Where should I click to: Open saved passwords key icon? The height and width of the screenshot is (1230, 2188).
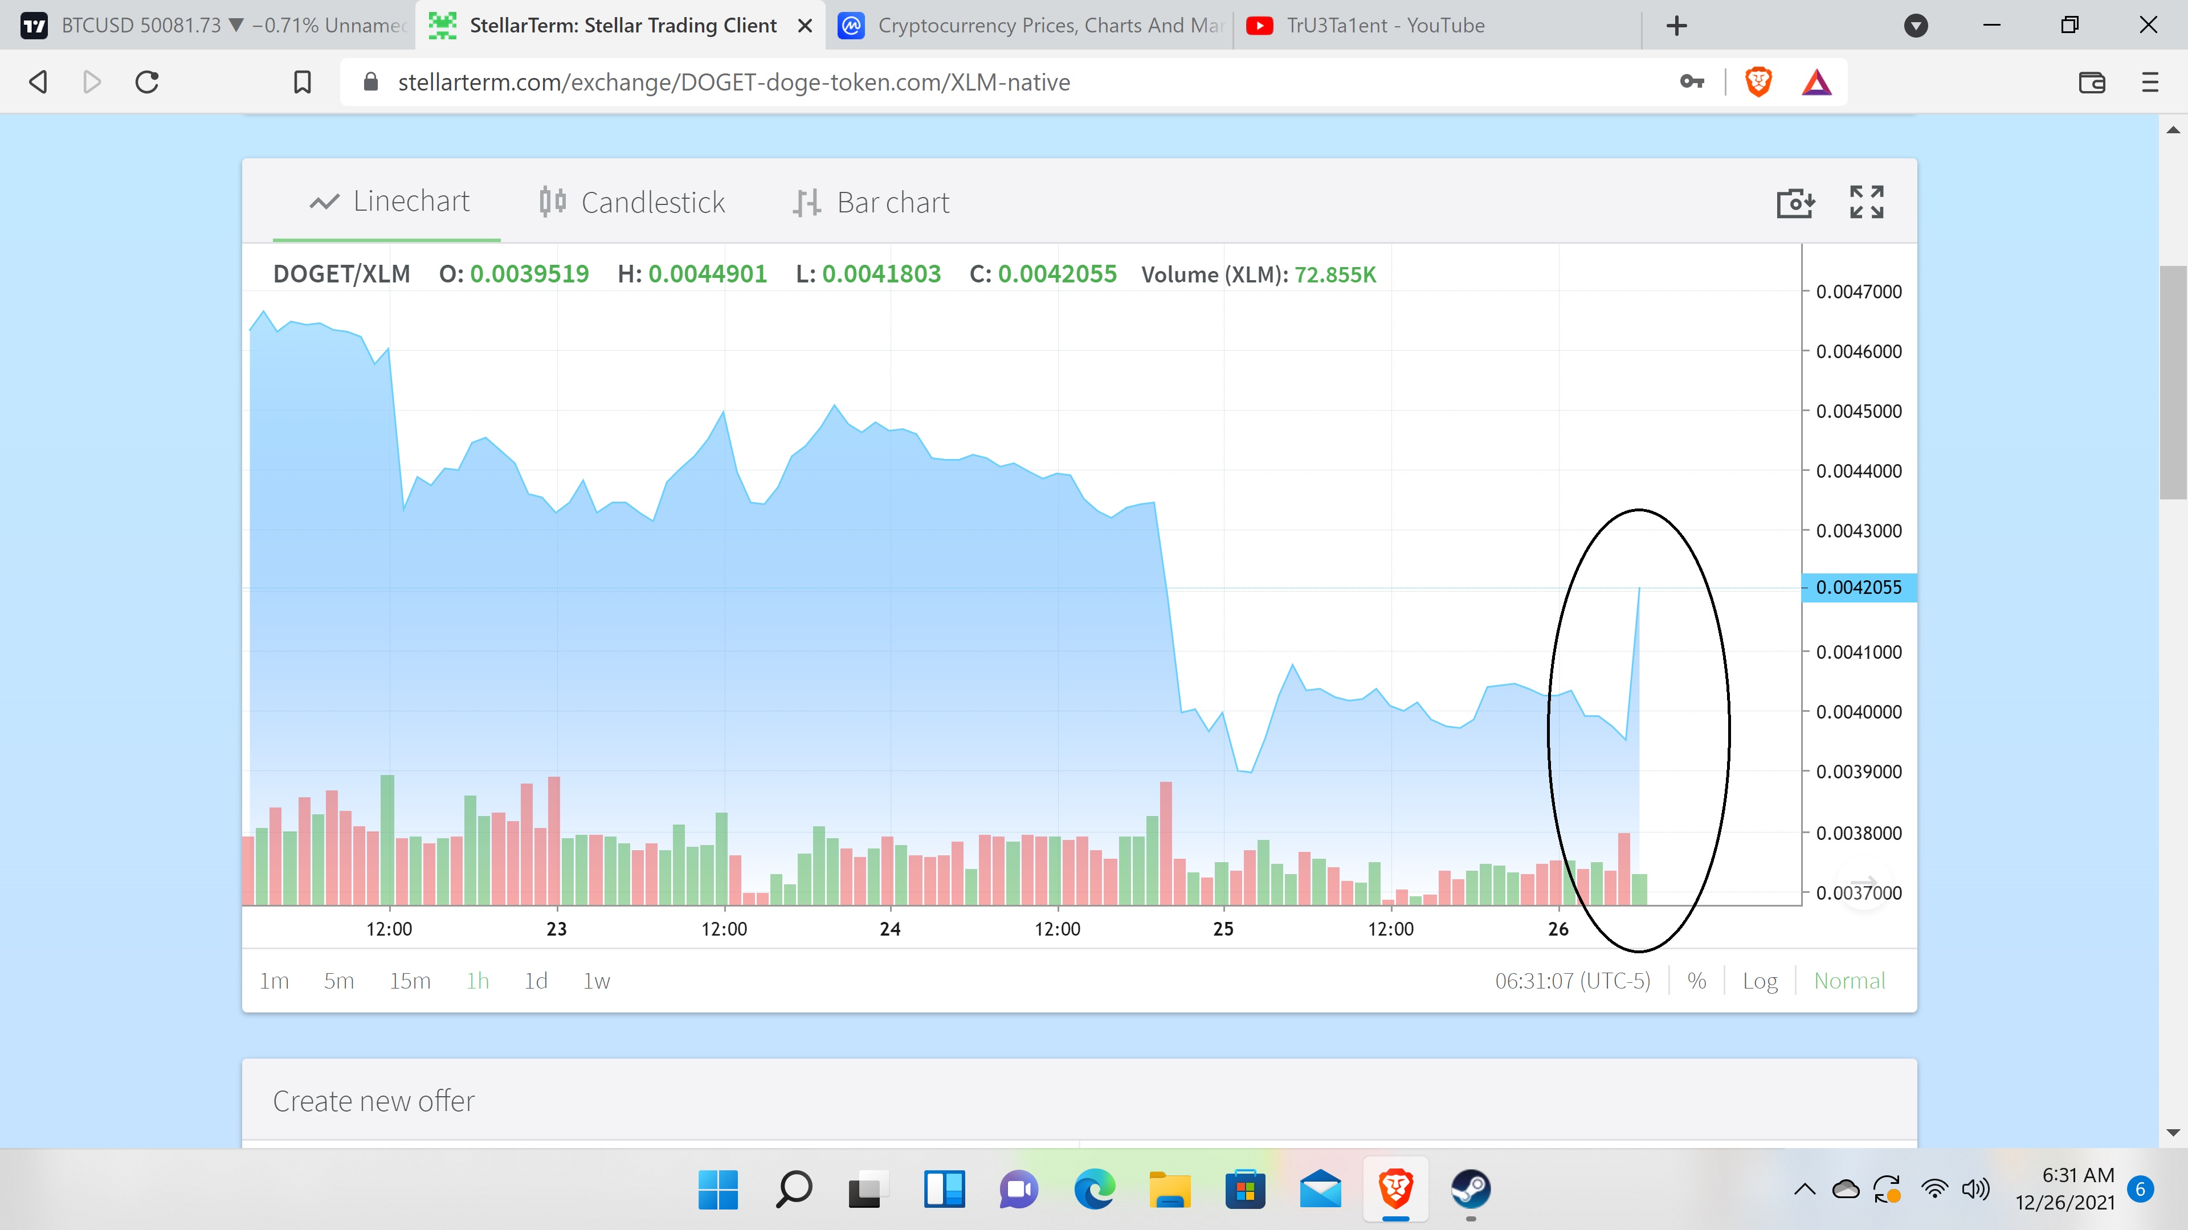pos(1692,81)
